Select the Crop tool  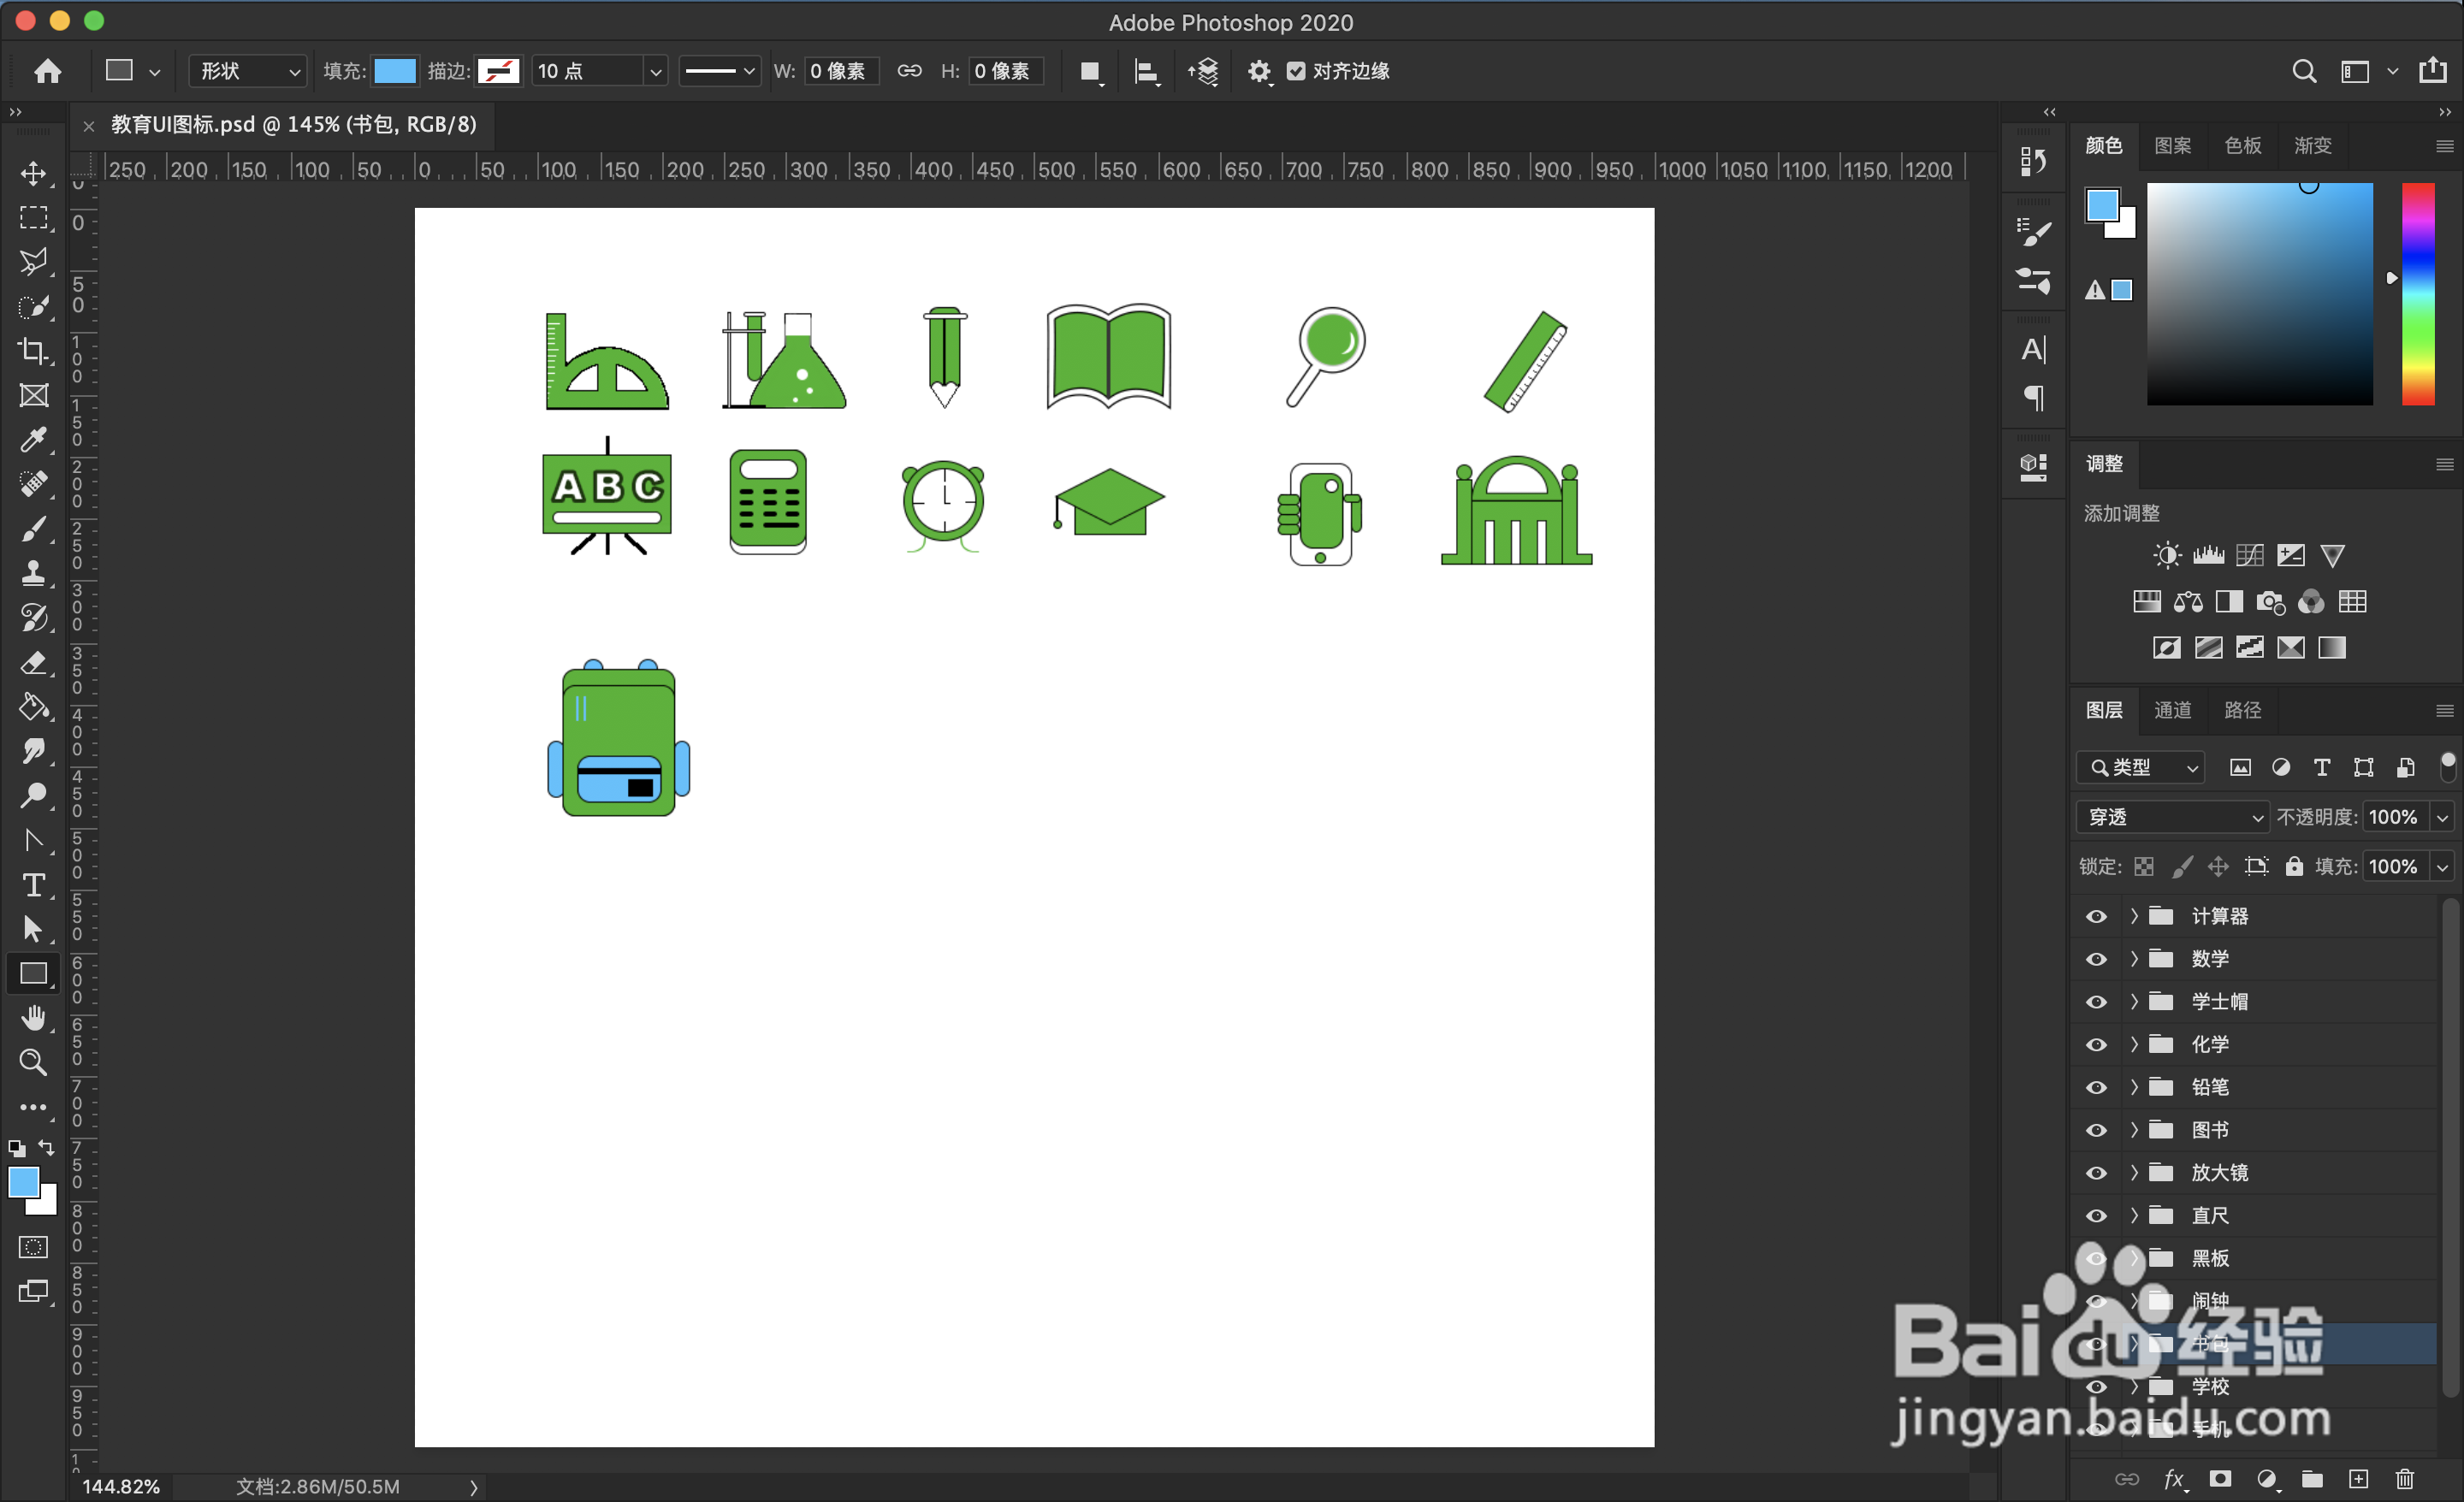coord(33,351)
